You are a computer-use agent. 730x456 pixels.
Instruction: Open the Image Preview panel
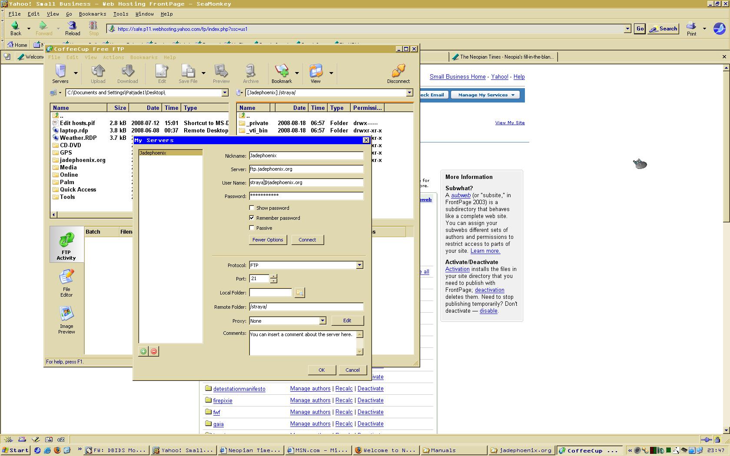pos(66,320)
